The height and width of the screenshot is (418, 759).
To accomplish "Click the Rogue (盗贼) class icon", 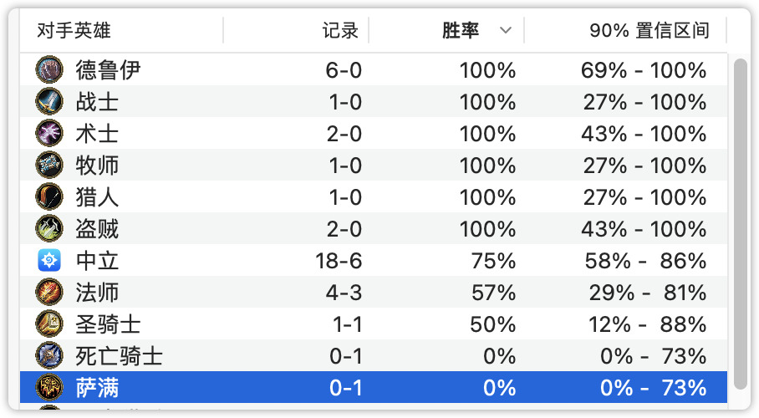I will pyautogui.click(x=49, y=228).
